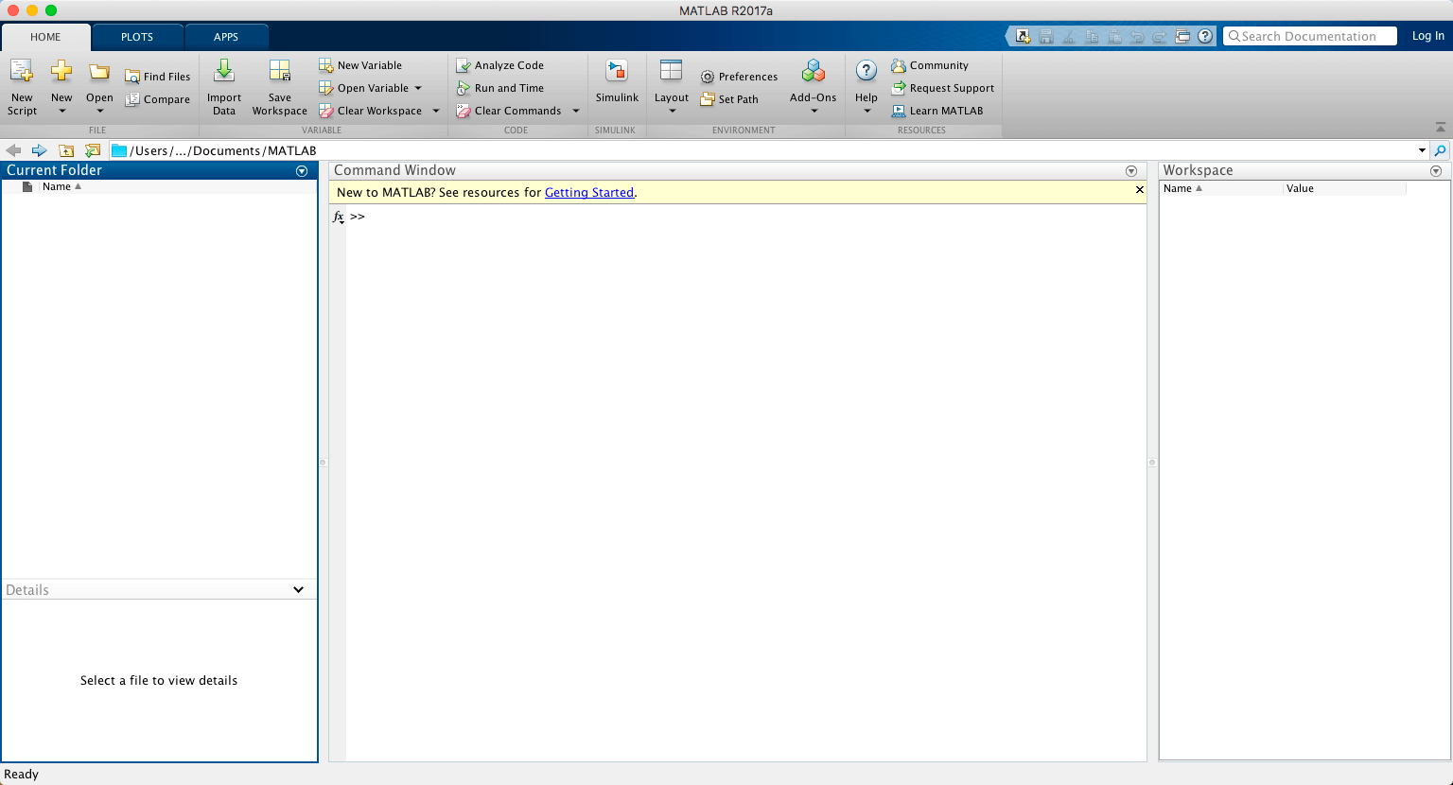Open the Getting Started link
Viewport: 1453px width, 785px height.
click(589, 192)
